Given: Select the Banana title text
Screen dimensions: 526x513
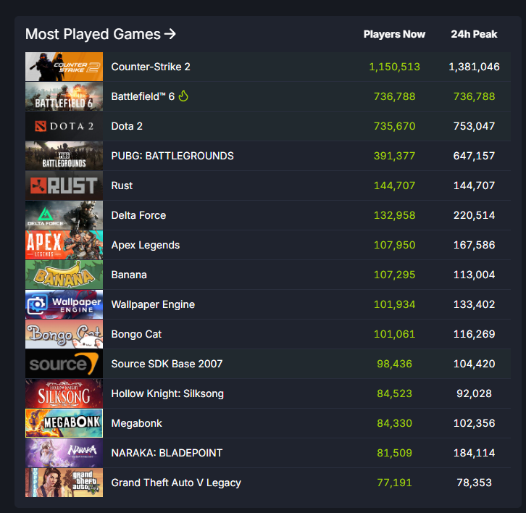Looking at the screenshot, I should point(129,275).
